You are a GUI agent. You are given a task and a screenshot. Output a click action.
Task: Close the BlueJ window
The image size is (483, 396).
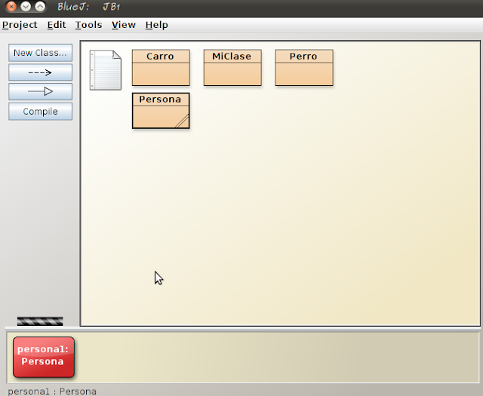[11, 7]
